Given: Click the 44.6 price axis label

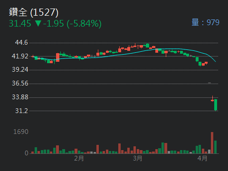Looking at the screenshot, I should [x=21, y=42].
